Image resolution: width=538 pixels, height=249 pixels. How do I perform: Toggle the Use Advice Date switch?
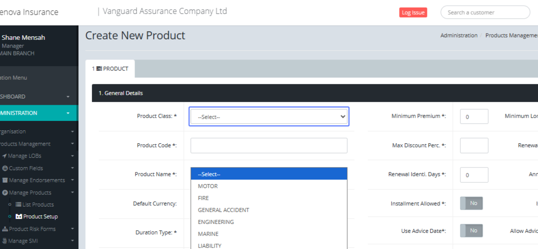[471, 231]
